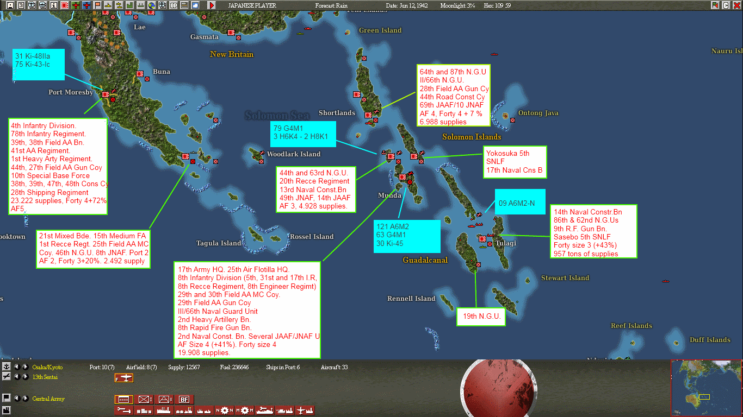Select the Port Moresby base flag on map
Viewport: 743px width, 417px height.
105,94
